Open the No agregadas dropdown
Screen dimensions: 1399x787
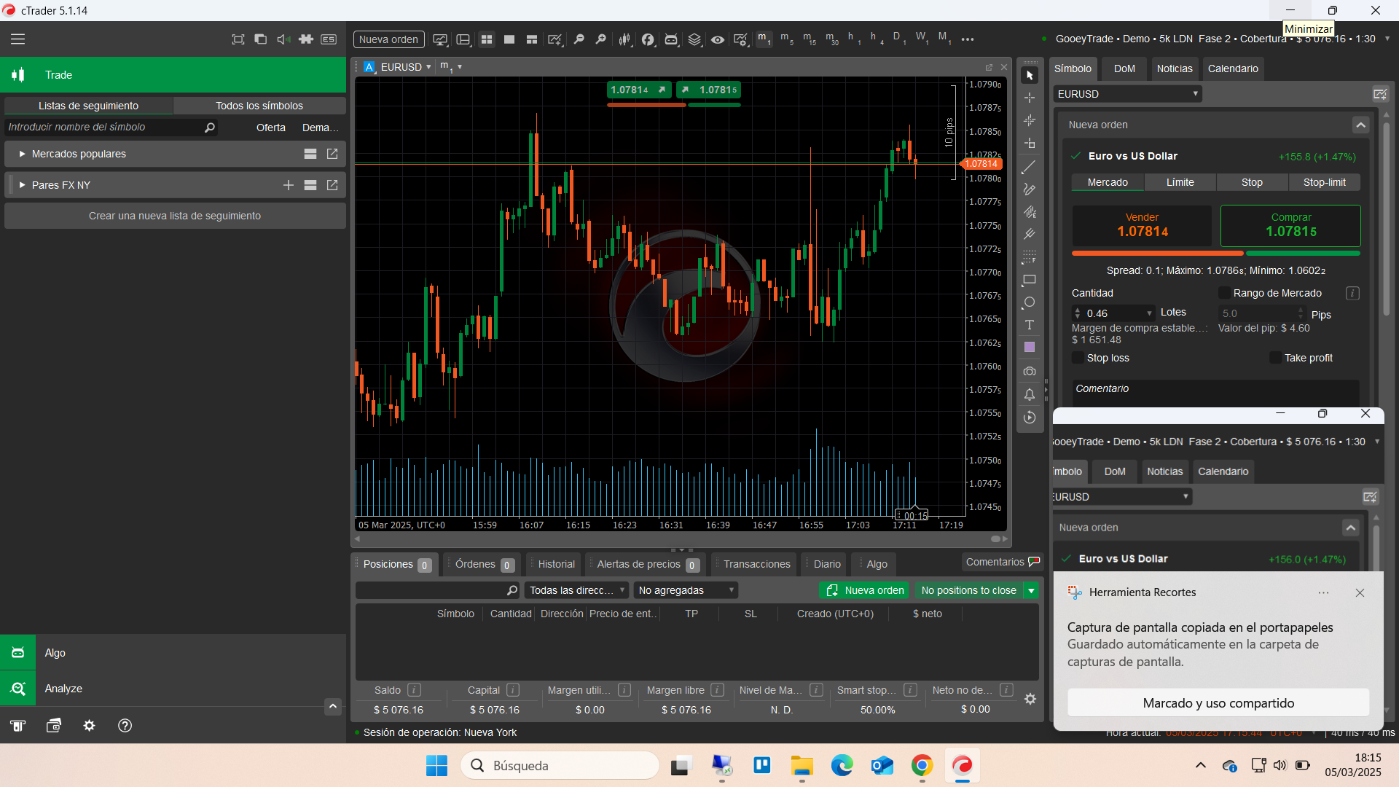tap(686, 590)
